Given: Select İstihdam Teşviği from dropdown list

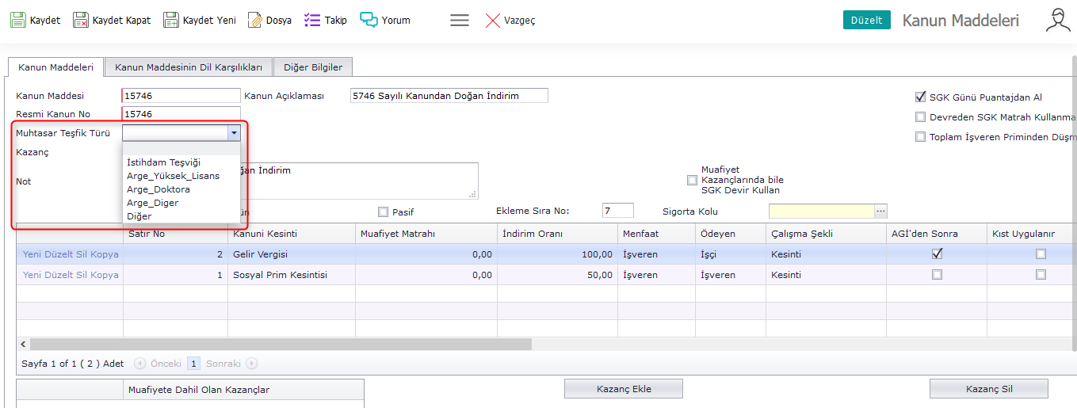Looking at the screenshot, I should pyautogui.click(x=163, y=162).
